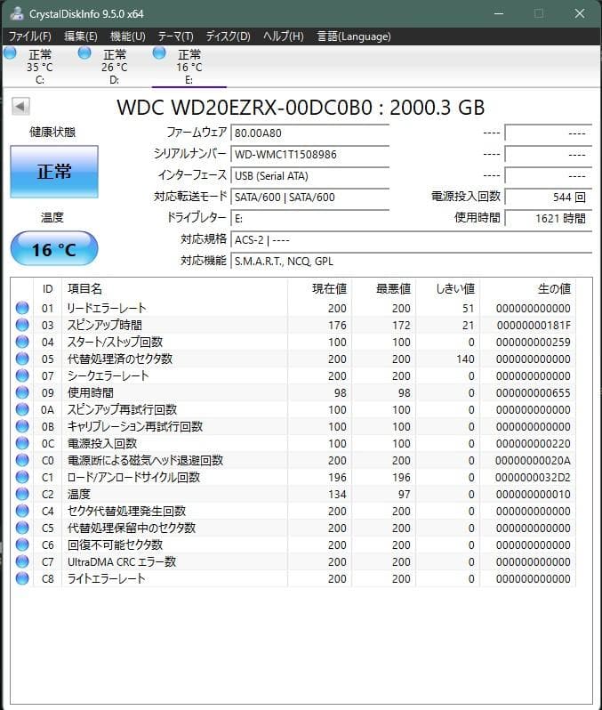Viewport: 602px width, 710px height.
Task: Click threshold value 140
Action: [x=465, y=359]
